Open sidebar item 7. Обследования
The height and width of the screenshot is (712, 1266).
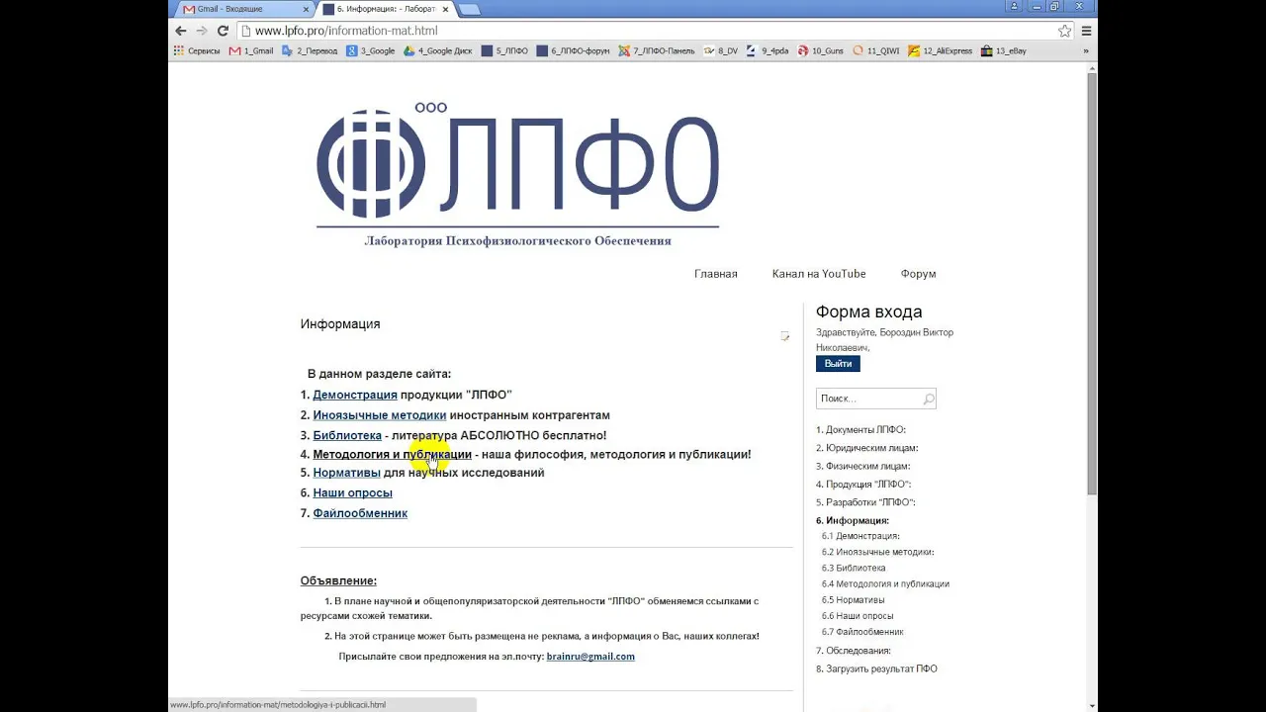[854, 651]
